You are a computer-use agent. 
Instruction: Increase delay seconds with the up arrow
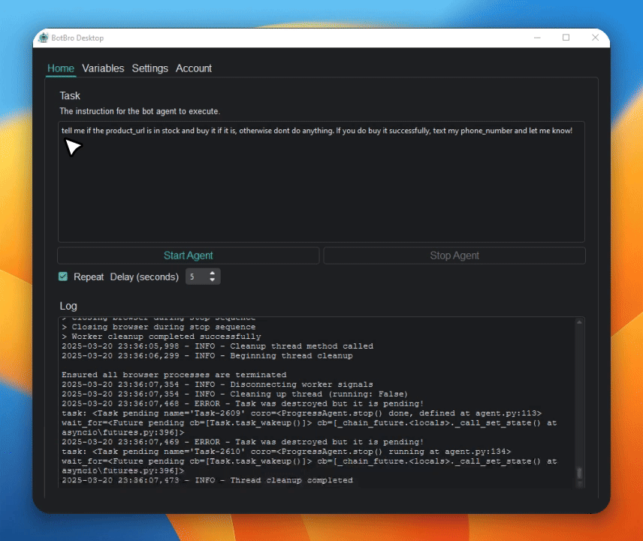point(213,274)
